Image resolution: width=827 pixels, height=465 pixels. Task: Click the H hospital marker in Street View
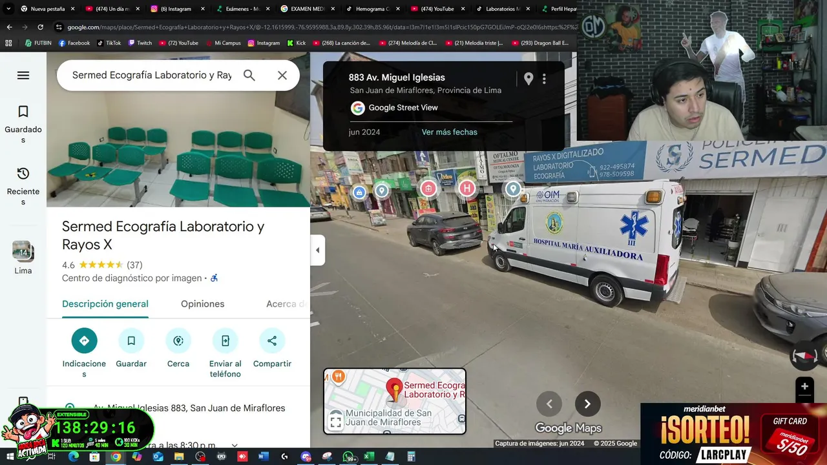point(466,189)
